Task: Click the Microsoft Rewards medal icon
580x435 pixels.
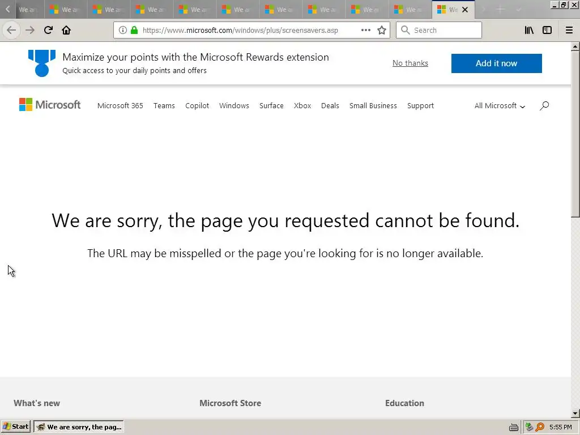Action: (x=42, y=63)
